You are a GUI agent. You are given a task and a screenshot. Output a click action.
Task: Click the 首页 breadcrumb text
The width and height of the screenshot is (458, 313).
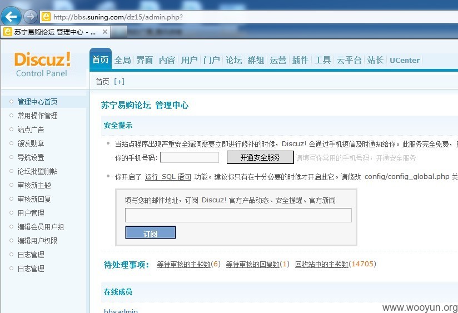(102, 82)
